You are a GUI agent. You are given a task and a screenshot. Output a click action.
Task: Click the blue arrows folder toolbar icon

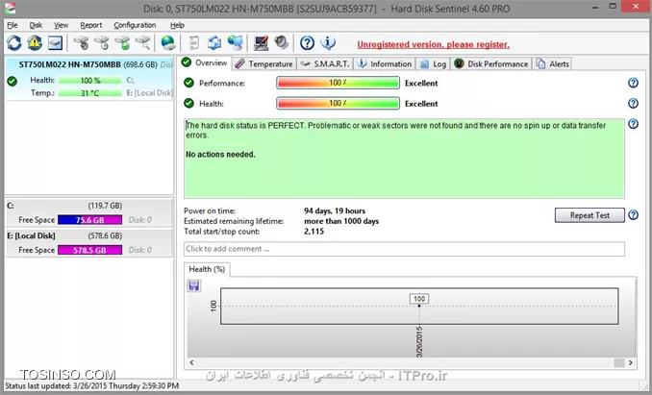[x=214, y=43]
